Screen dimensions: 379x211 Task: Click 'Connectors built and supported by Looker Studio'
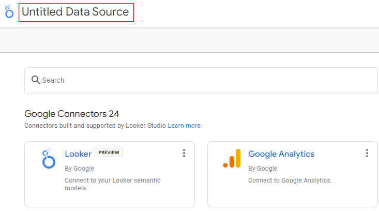click(95, 126)
